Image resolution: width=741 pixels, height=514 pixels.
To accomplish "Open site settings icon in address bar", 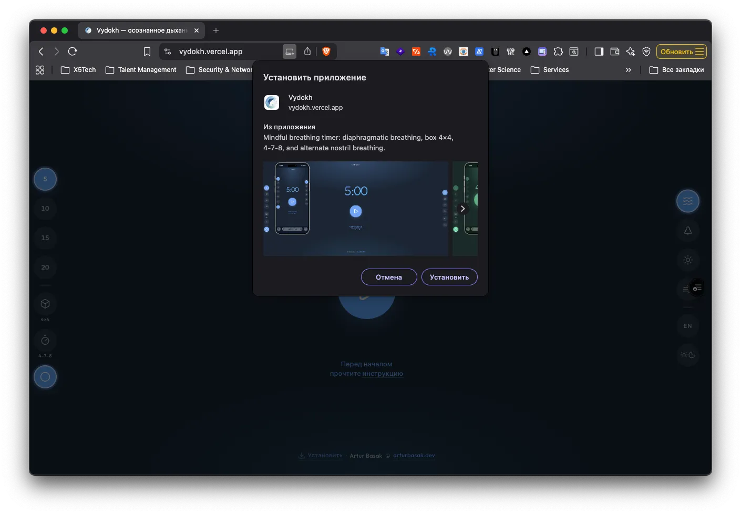I will 168,52.
